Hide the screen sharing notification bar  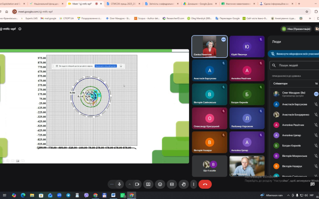click(121, 66)
